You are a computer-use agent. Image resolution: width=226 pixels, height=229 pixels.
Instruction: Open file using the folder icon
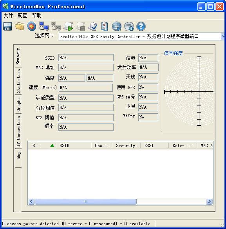20,26
